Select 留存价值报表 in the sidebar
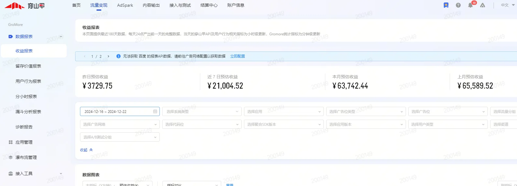 tap(28, 66)
